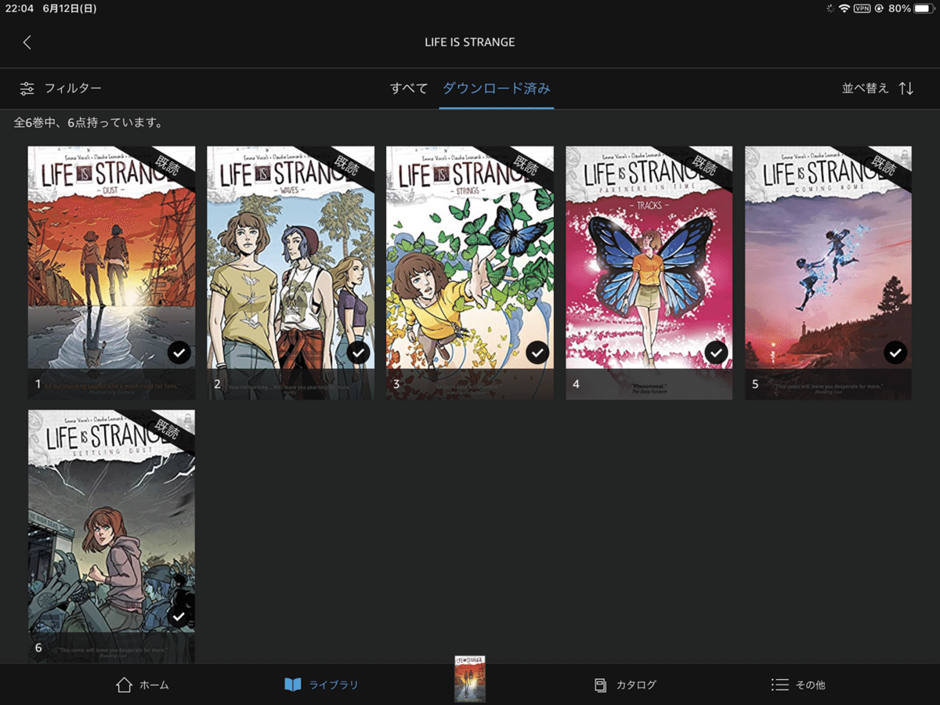Go back with the left chevron arrow
Screen dimensions: 940x705
(x=27, y=42)
